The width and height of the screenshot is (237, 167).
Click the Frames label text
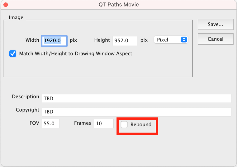tap(82, 123)
